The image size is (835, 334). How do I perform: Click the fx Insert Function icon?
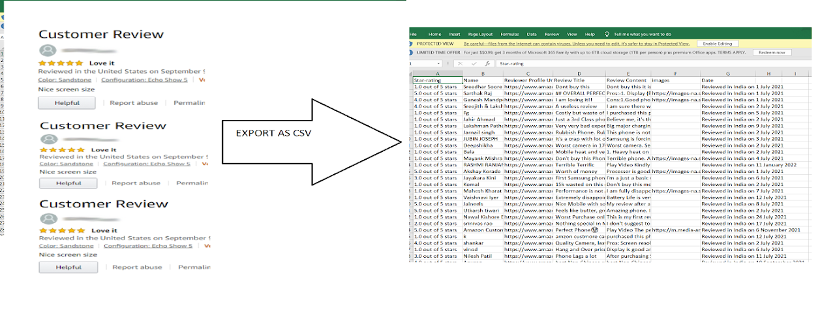pos(487,64)
